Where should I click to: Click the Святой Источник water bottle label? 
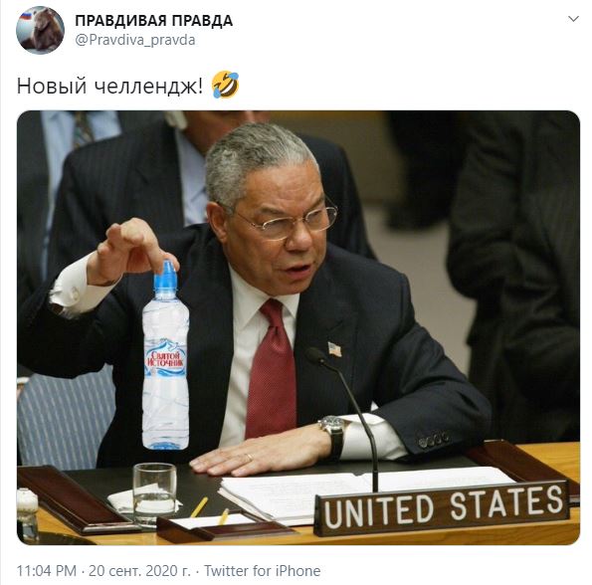click(x=166, y=358)
